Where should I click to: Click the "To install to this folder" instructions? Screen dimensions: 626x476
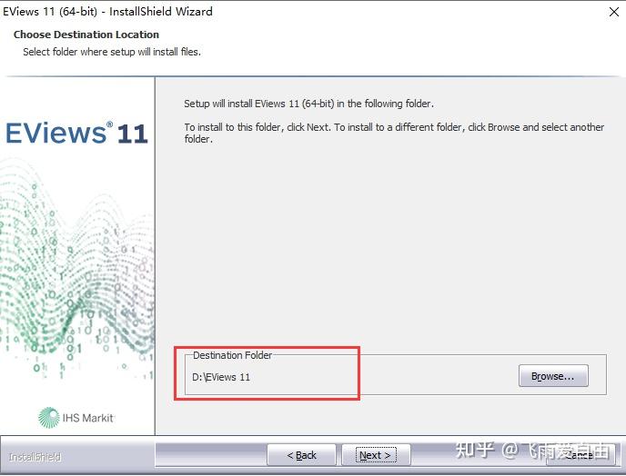pyautogui.click(x=394, y=133)
